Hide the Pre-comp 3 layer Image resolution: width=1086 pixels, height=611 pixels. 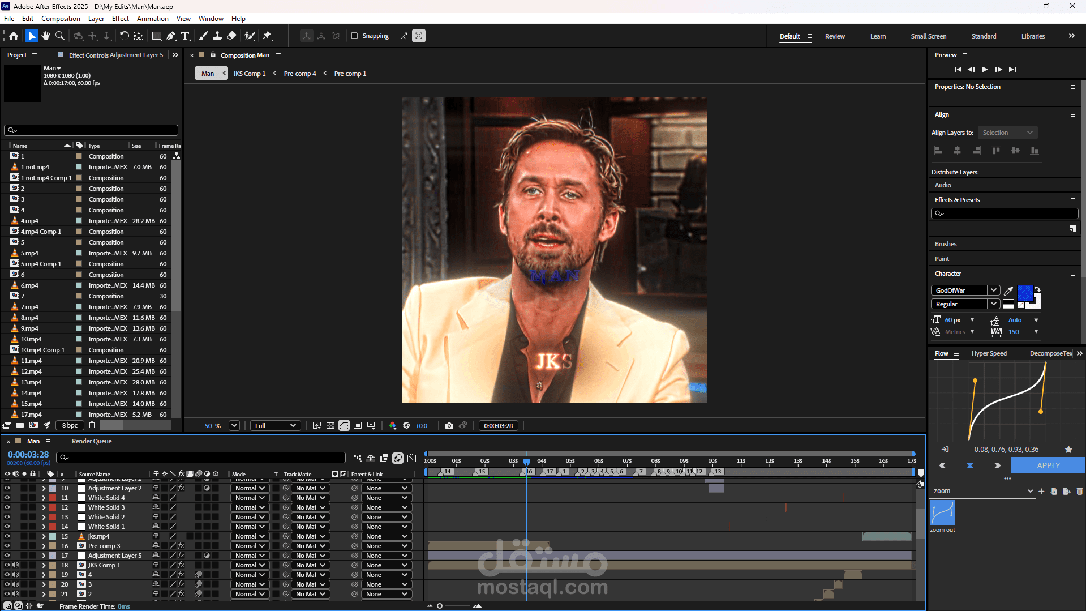coord(7,546)
